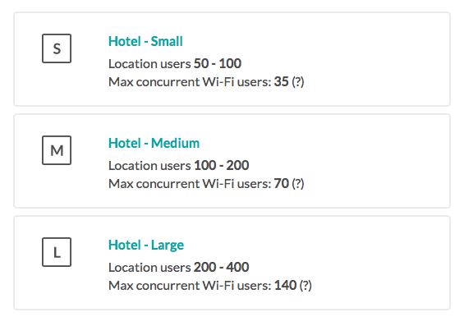Click the bold 35 concurrent users value
This screenshot has height=326, width=464.
tap(282, 82)
